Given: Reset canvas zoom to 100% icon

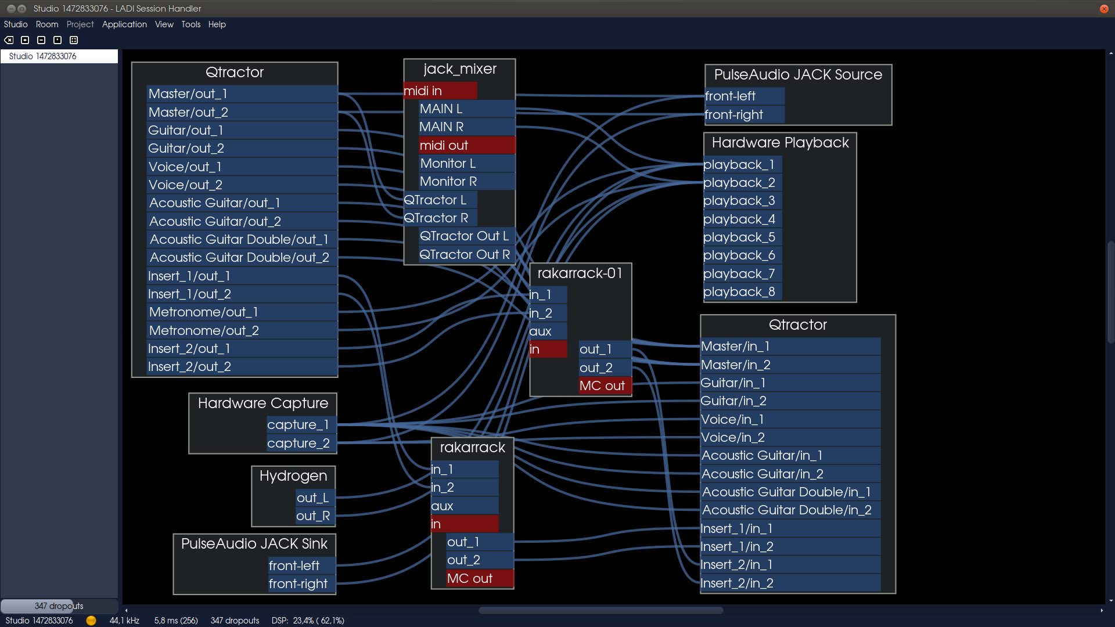Looking at the screenshot, I should pos(57,40).
